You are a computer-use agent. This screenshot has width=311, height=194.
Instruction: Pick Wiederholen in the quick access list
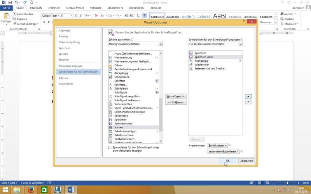click(202, 65)
